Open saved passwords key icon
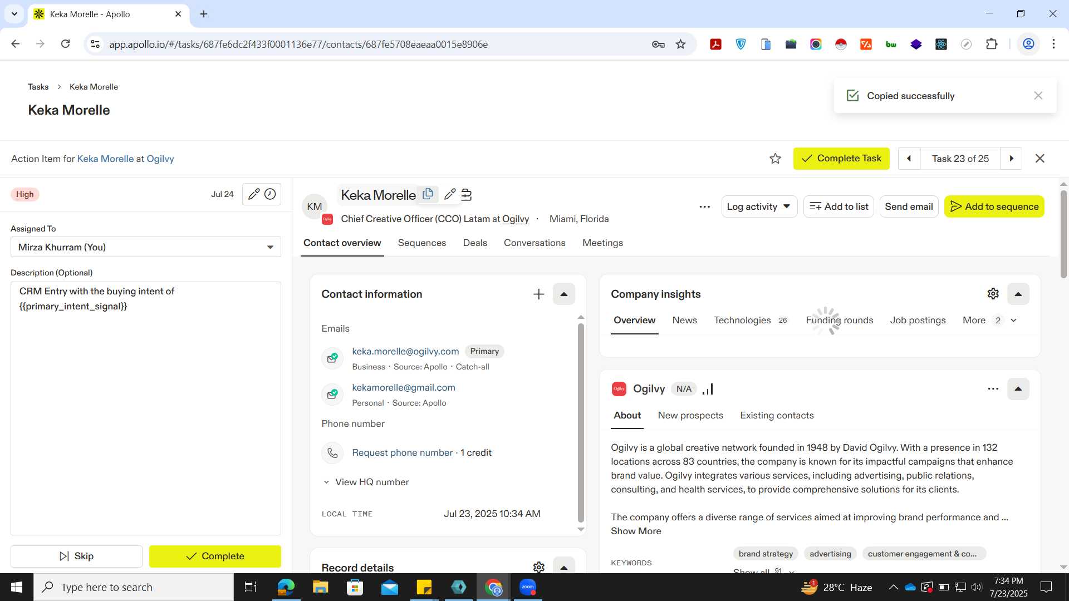1069x601 pixels. pyautogui.click(x=658, y=45)
